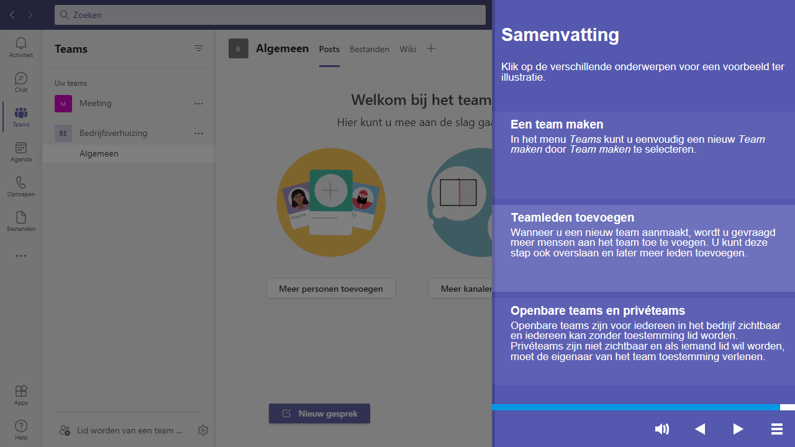Viewport: 795px width, 447px height.
Task: Open Oproepen phone icon
Action: point(21,186)
